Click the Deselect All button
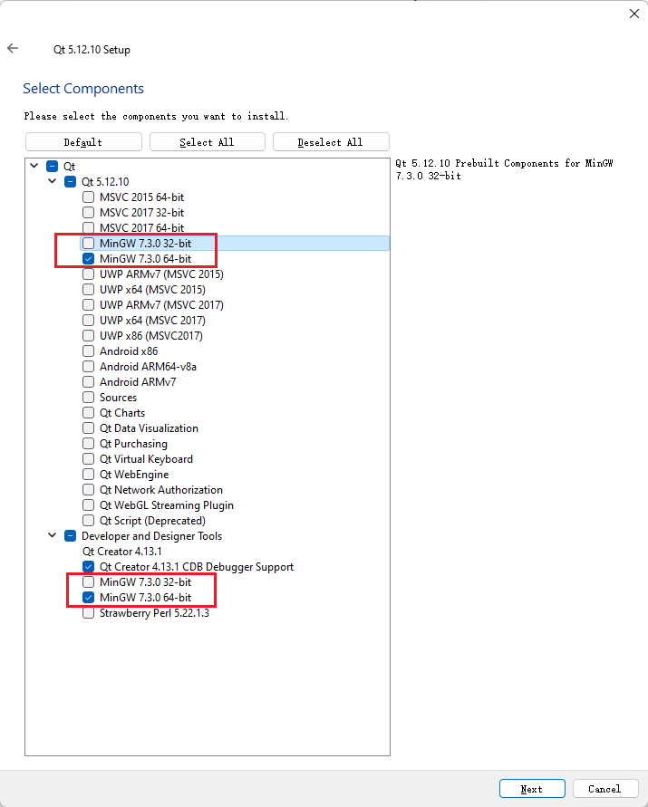 331,142
